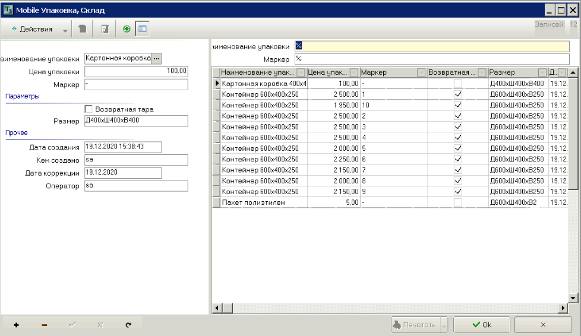
Task: Expand the Действия dropdown arrow
Action: click(65, 30)
